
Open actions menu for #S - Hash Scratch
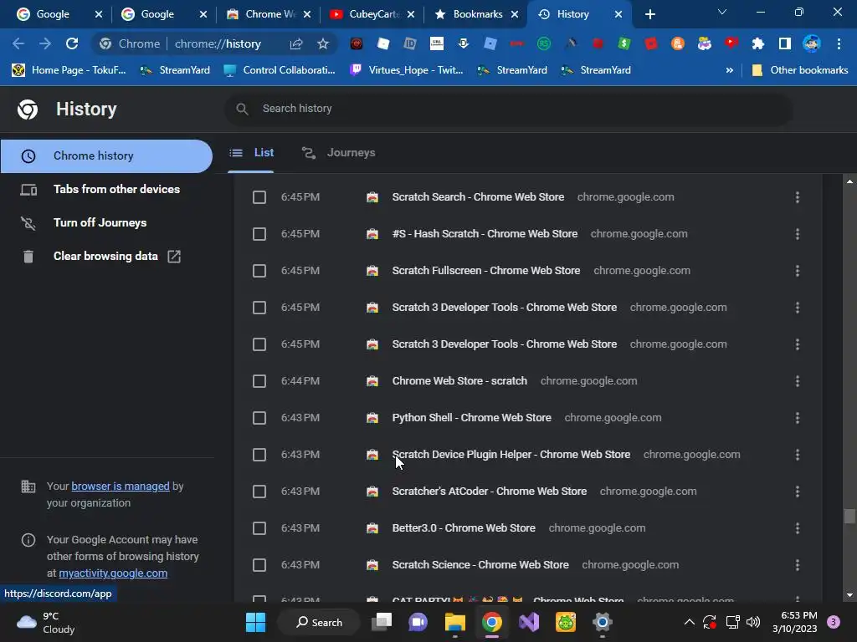[798, 234]
